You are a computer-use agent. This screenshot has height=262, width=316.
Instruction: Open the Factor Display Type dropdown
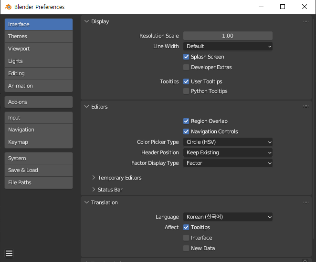(228, 163)
